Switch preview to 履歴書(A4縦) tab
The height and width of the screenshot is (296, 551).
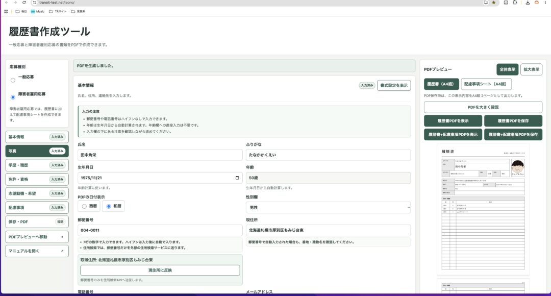tap(441, 84)
